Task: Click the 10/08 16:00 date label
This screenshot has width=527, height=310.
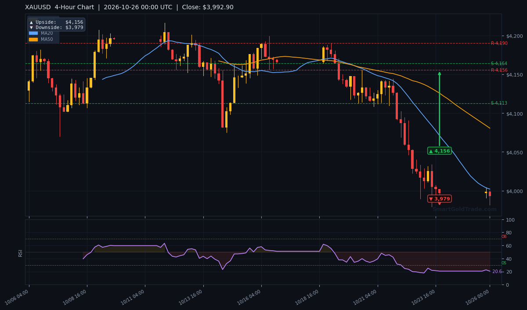Action: tap(75, 297)
